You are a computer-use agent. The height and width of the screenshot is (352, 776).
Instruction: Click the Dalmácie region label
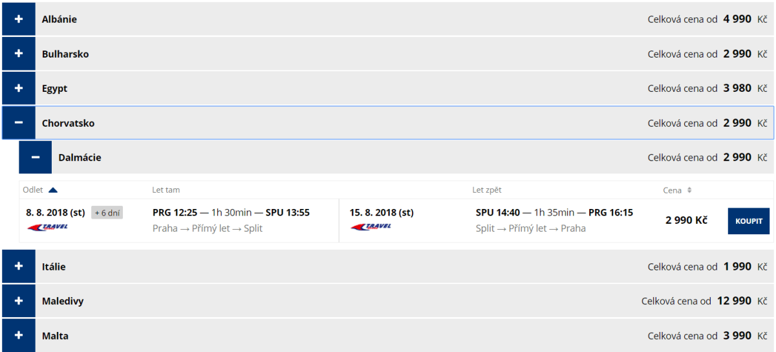coord(80,157)
